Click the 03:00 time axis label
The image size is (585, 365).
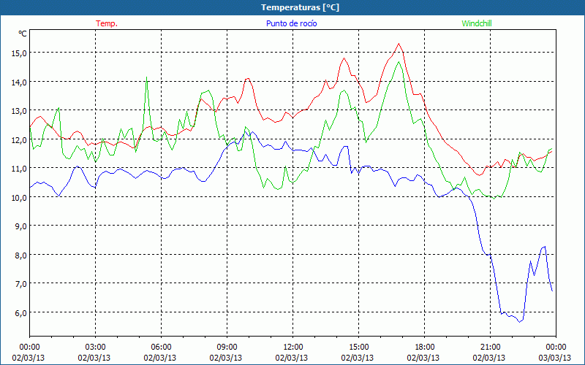tap(95, 347)
